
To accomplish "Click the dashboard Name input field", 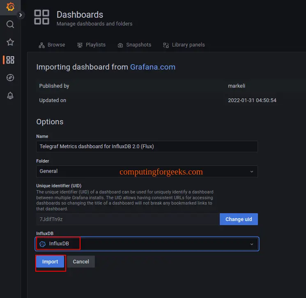I will pos(147,147).
